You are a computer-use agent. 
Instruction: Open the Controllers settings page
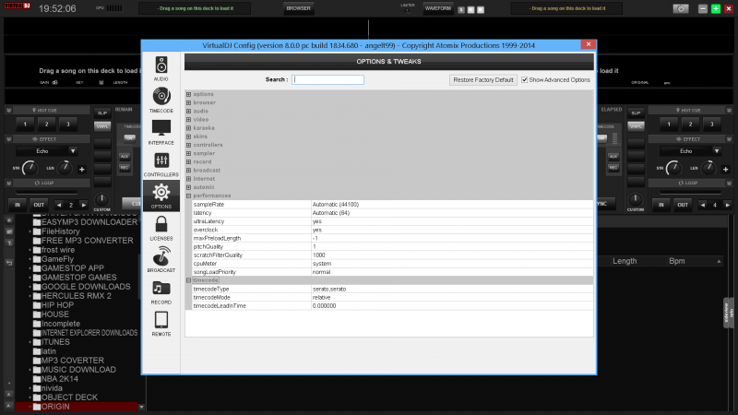click(161, 164)
